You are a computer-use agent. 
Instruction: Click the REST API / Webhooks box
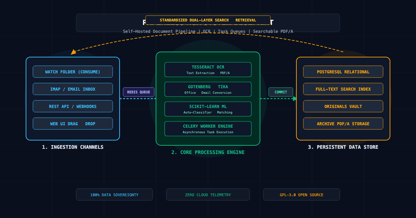(73, 106)
